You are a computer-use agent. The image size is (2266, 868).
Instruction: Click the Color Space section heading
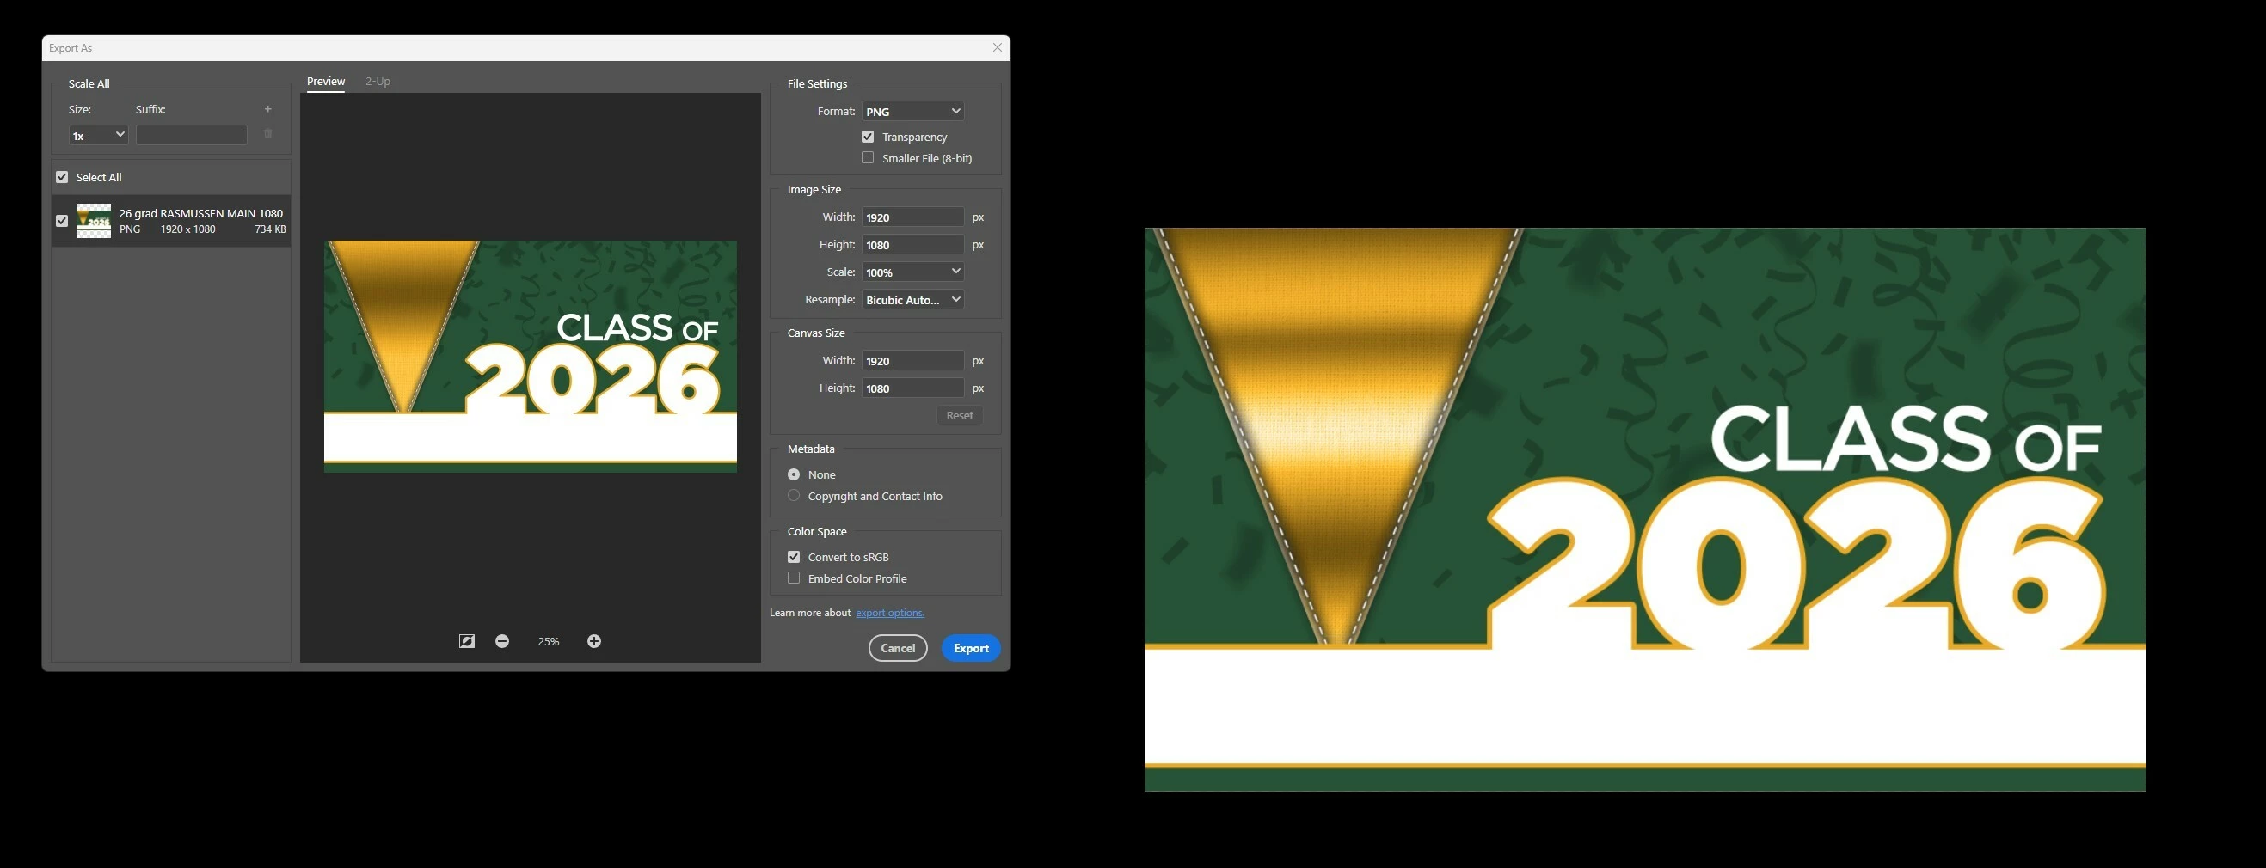coord(817,531)
